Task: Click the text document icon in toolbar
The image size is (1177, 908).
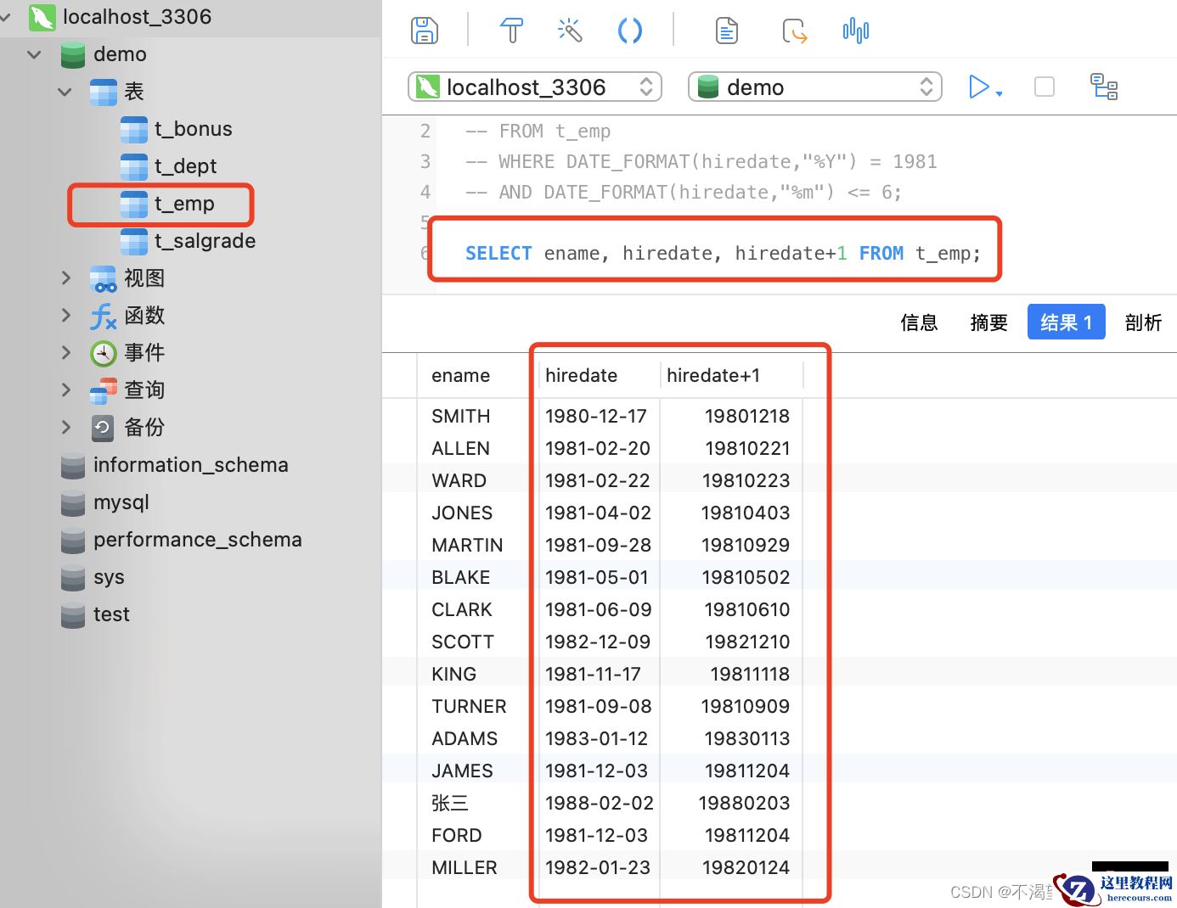Action: 726,31
